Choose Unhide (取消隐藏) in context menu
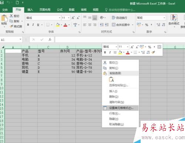 [x=120, y=124]
